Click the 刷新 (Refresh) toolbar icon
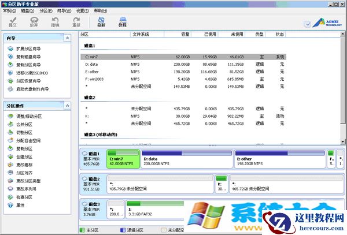 pyautogui.click(x=101, y=22)
